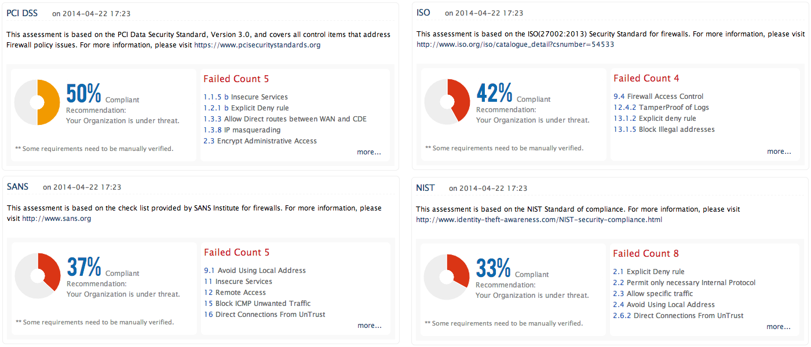The width and height of the screenshot is (811, 347).
Task: Open 12.4.2 TamperProof of Logs item
Action: (x=661, y=108)
